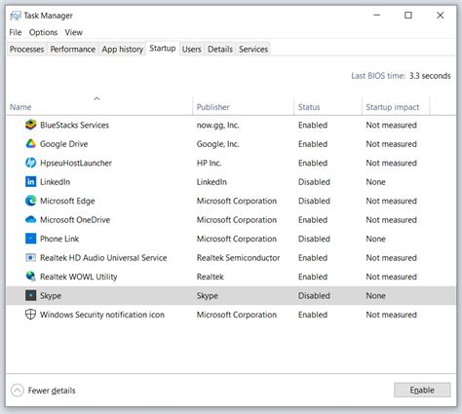The image size is (462, 414).
Task: Click Enabled status in the Google Drive row
Action: click(313, 144)
